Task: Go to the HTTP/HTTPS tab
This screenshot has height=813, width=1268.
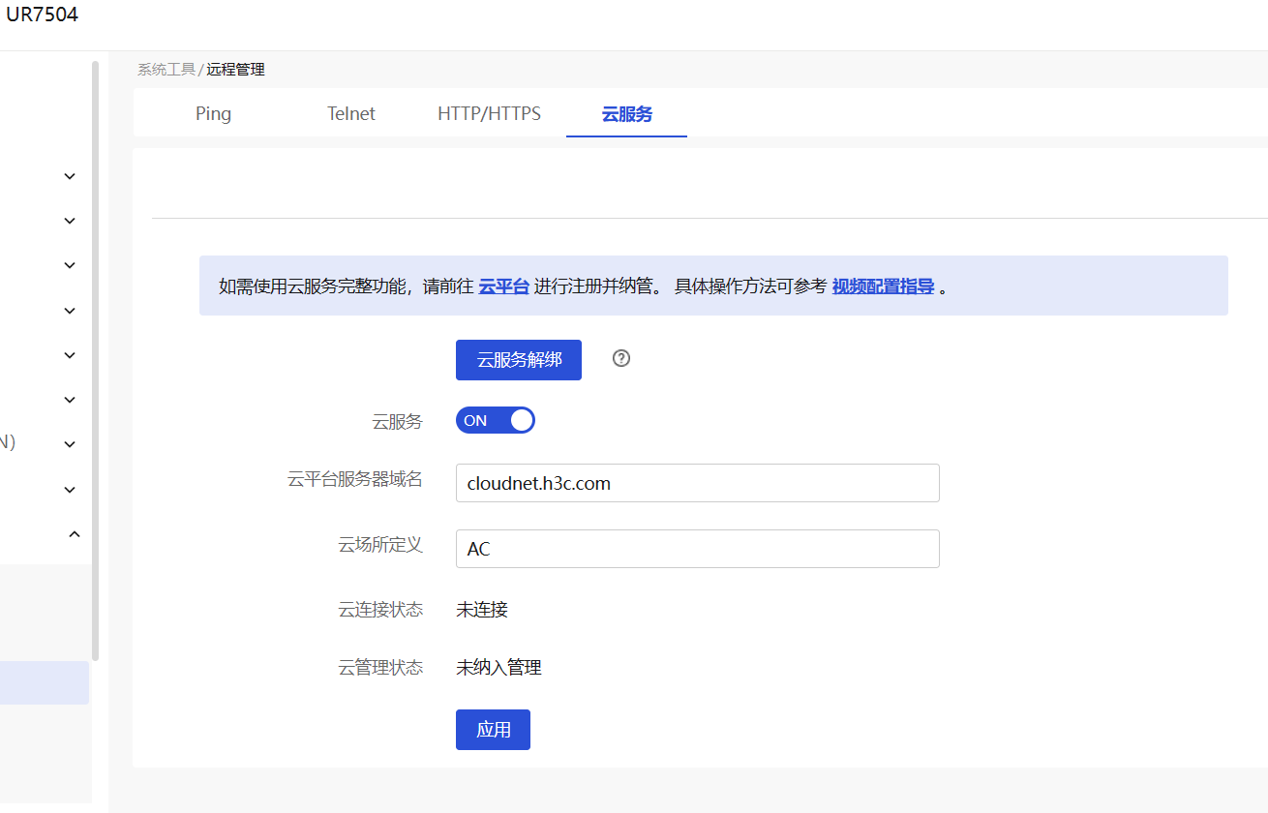Action: (489, 113)
